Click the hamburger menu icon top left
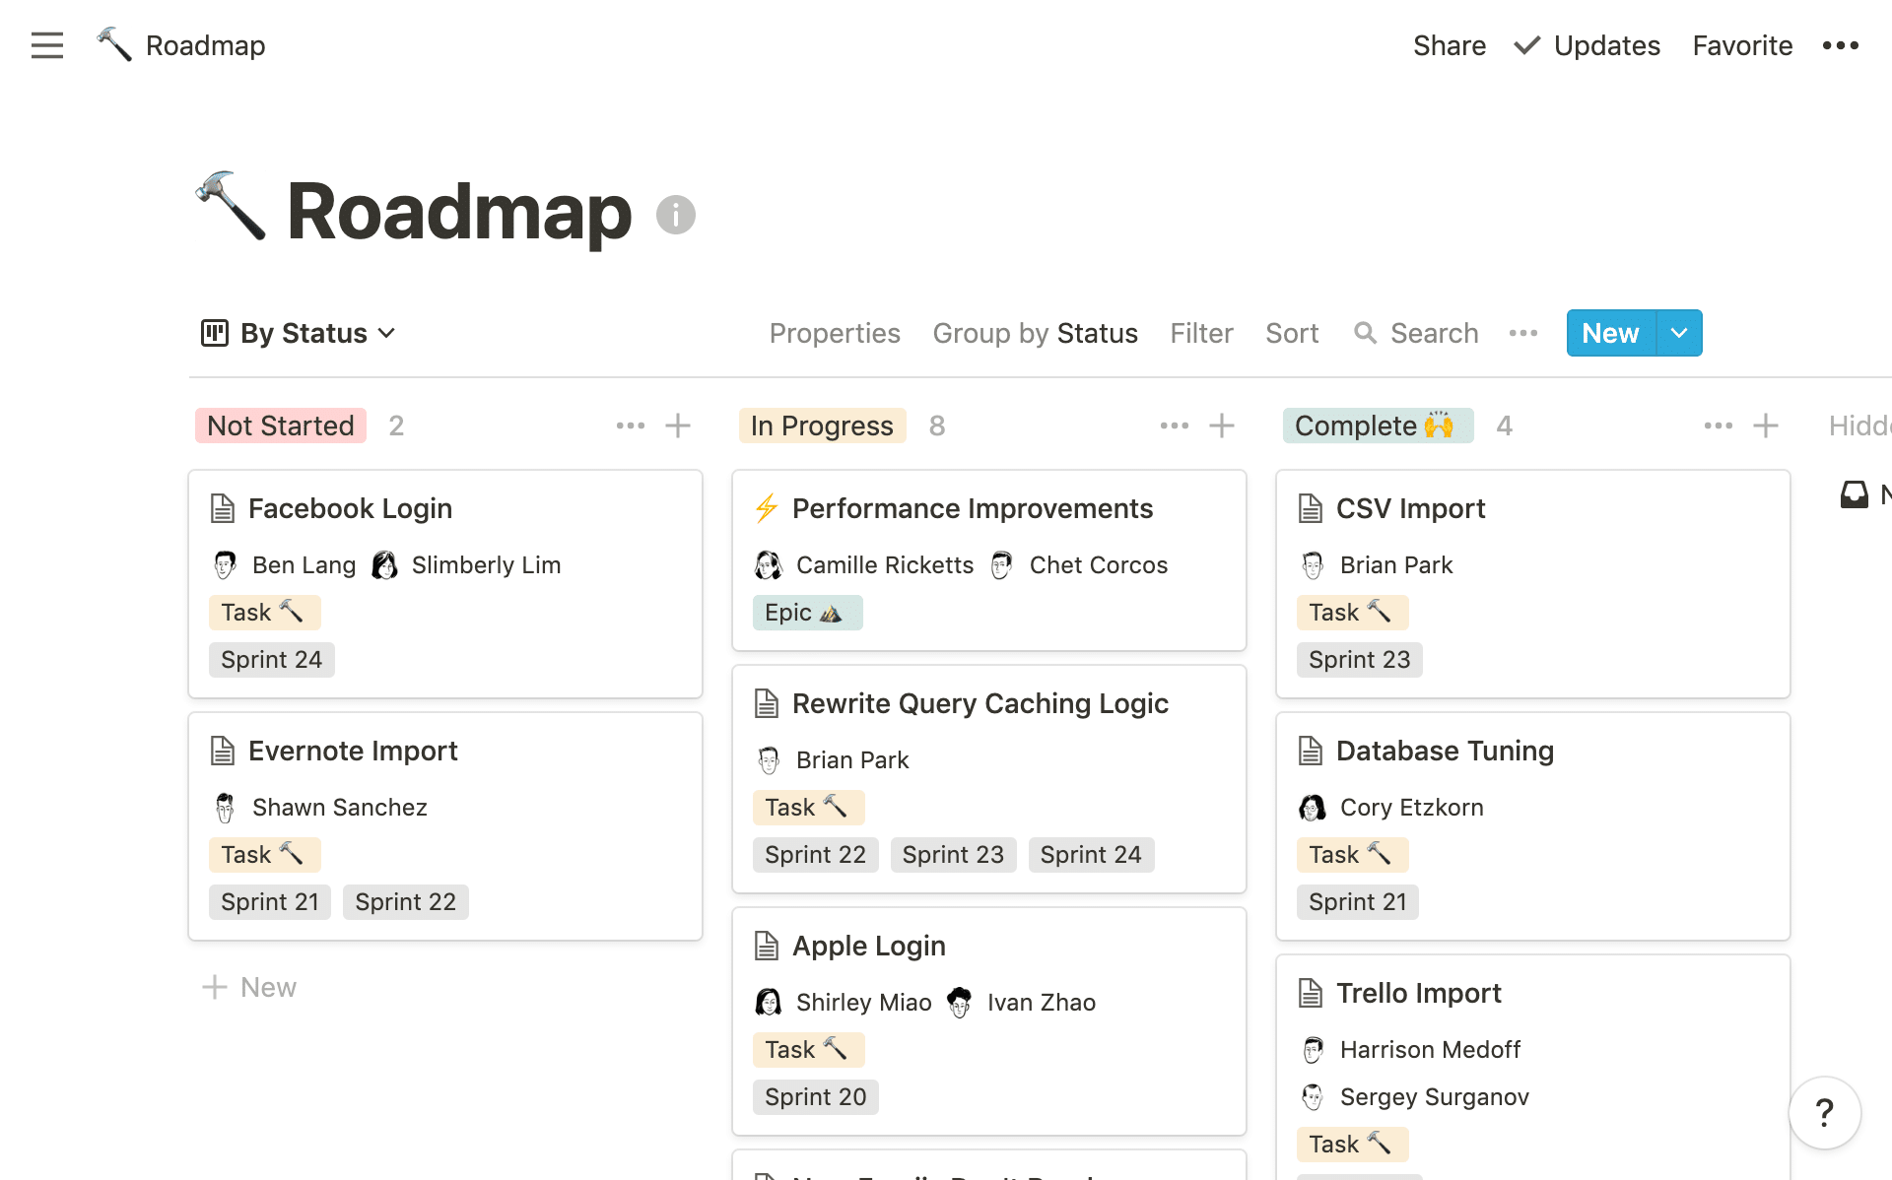The width and height of the screenshot is (1892, 1180). pyautogui.click(x=47, y=45)
